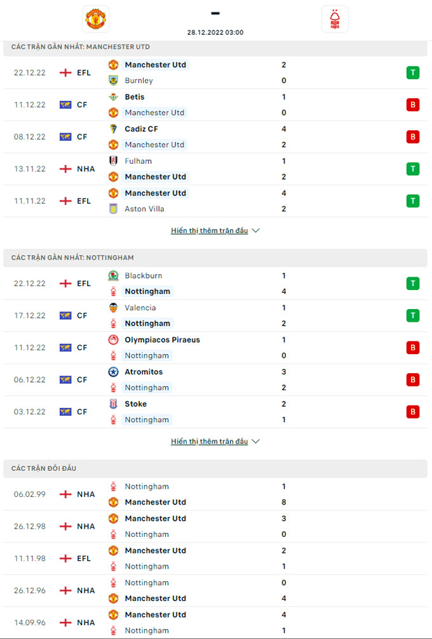Viewport: 432px width, 639px height.
Task: Open the 06.02.99 head-to-head match row
Action: click(x=216, y=494)
